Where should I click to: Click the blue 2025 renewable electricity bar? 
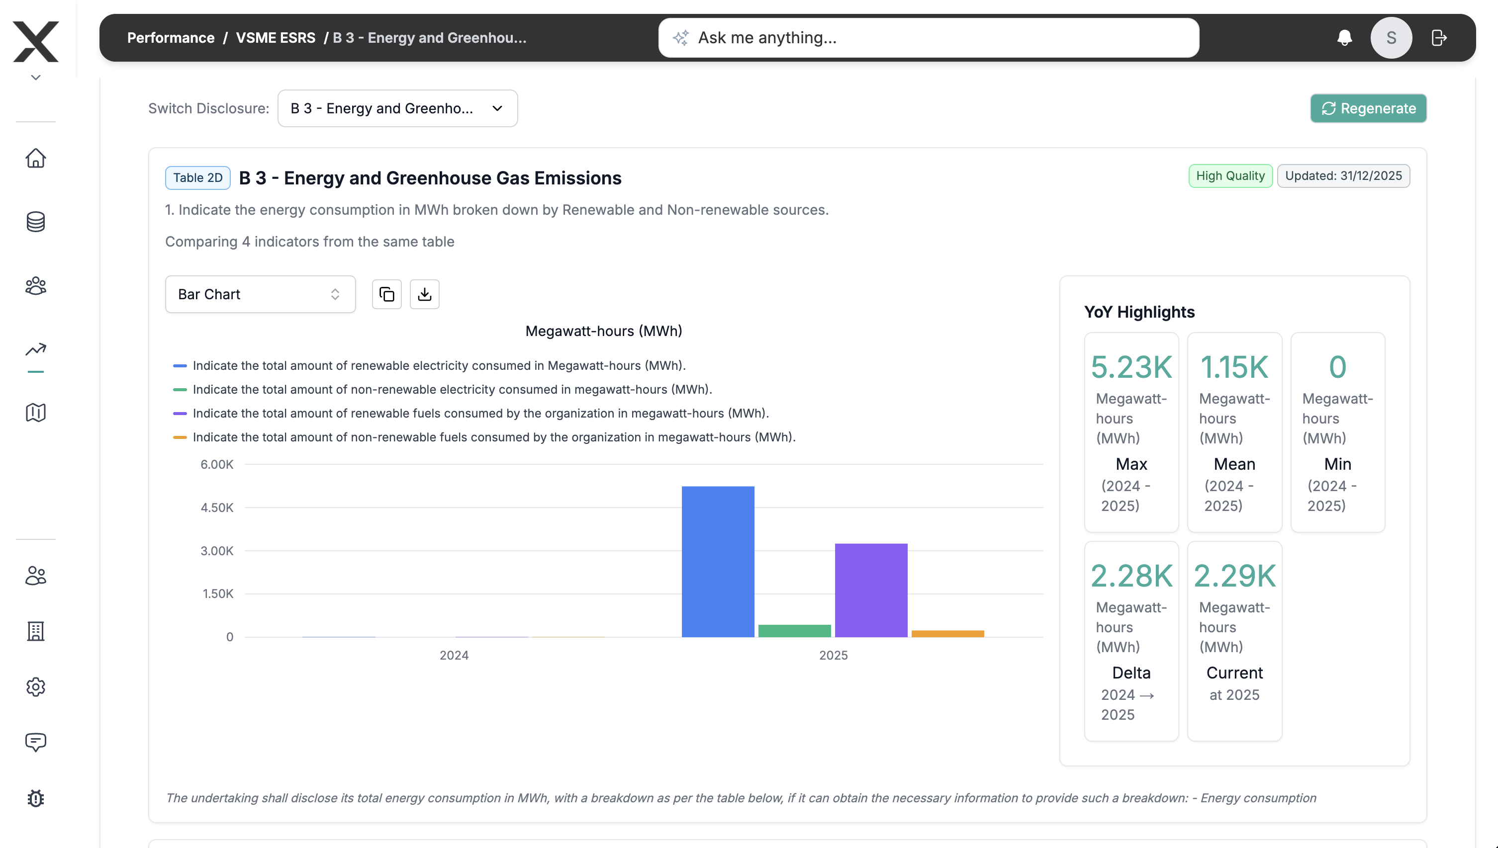(717, 562)
